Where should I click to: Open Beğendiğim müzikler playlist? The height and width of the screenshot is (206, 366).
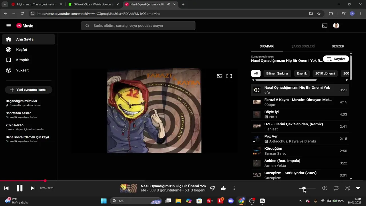(29, 103)
